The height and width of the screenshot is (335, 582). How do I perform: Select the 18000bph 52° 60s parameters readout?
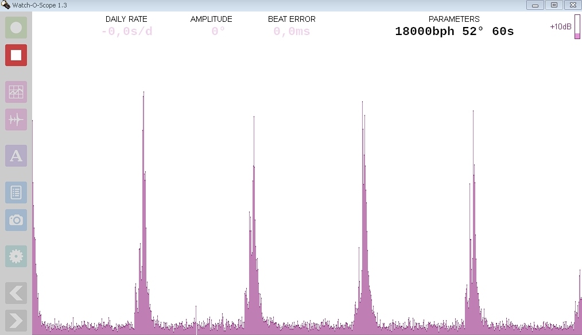point(455,32)
